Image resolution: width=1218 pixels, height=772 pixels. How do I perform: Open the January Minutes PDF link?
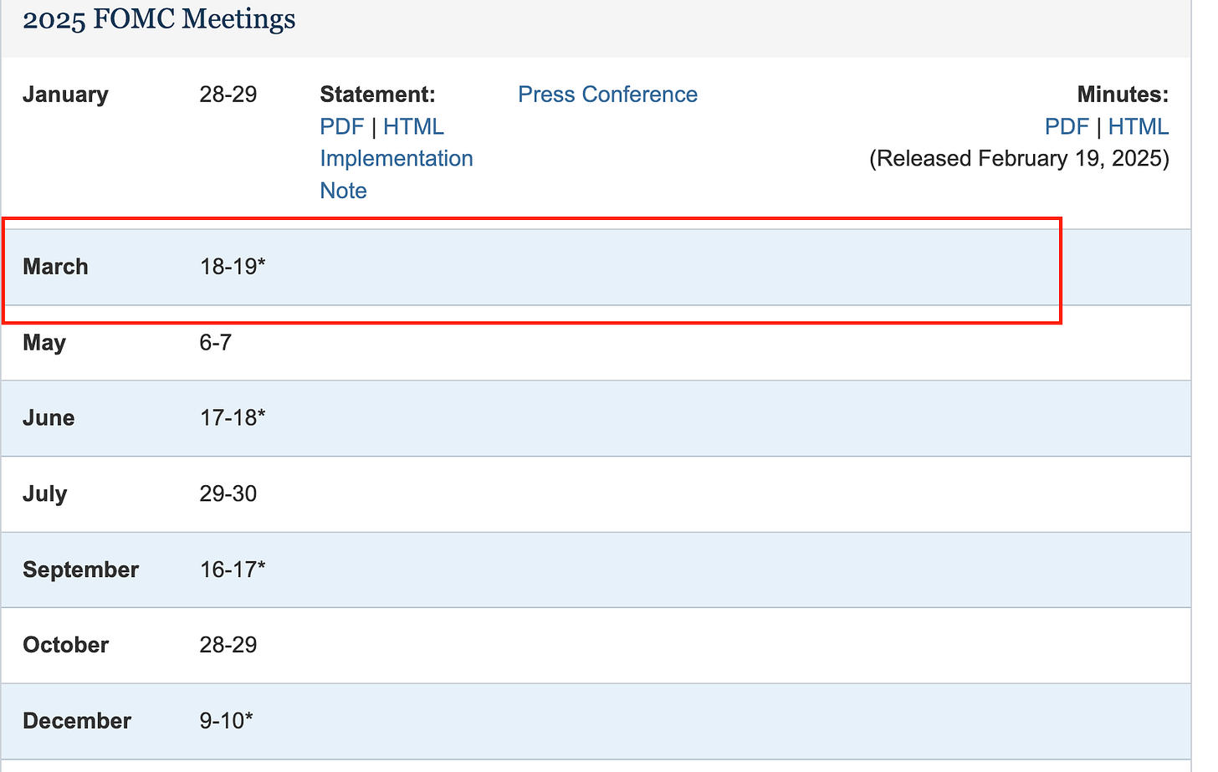pos(1067,126)
